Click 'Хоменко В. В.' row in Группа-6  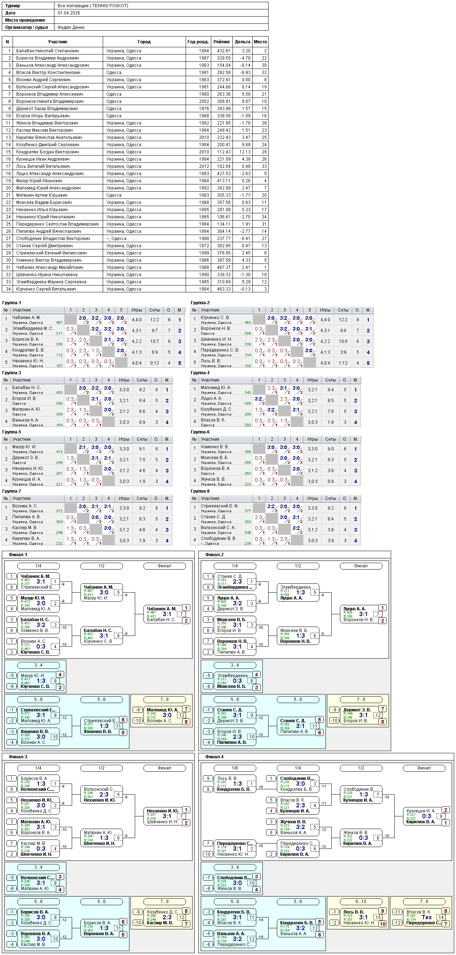pos(275,449)
